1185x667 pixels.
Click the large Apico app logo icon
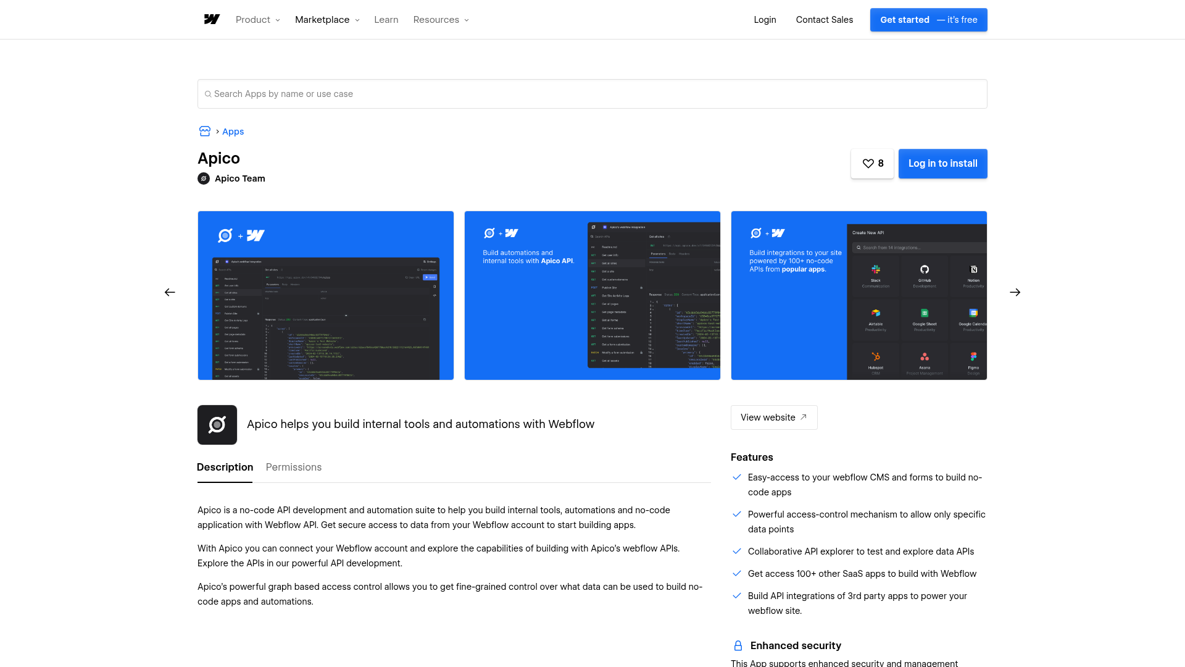[x=217, y=425]
